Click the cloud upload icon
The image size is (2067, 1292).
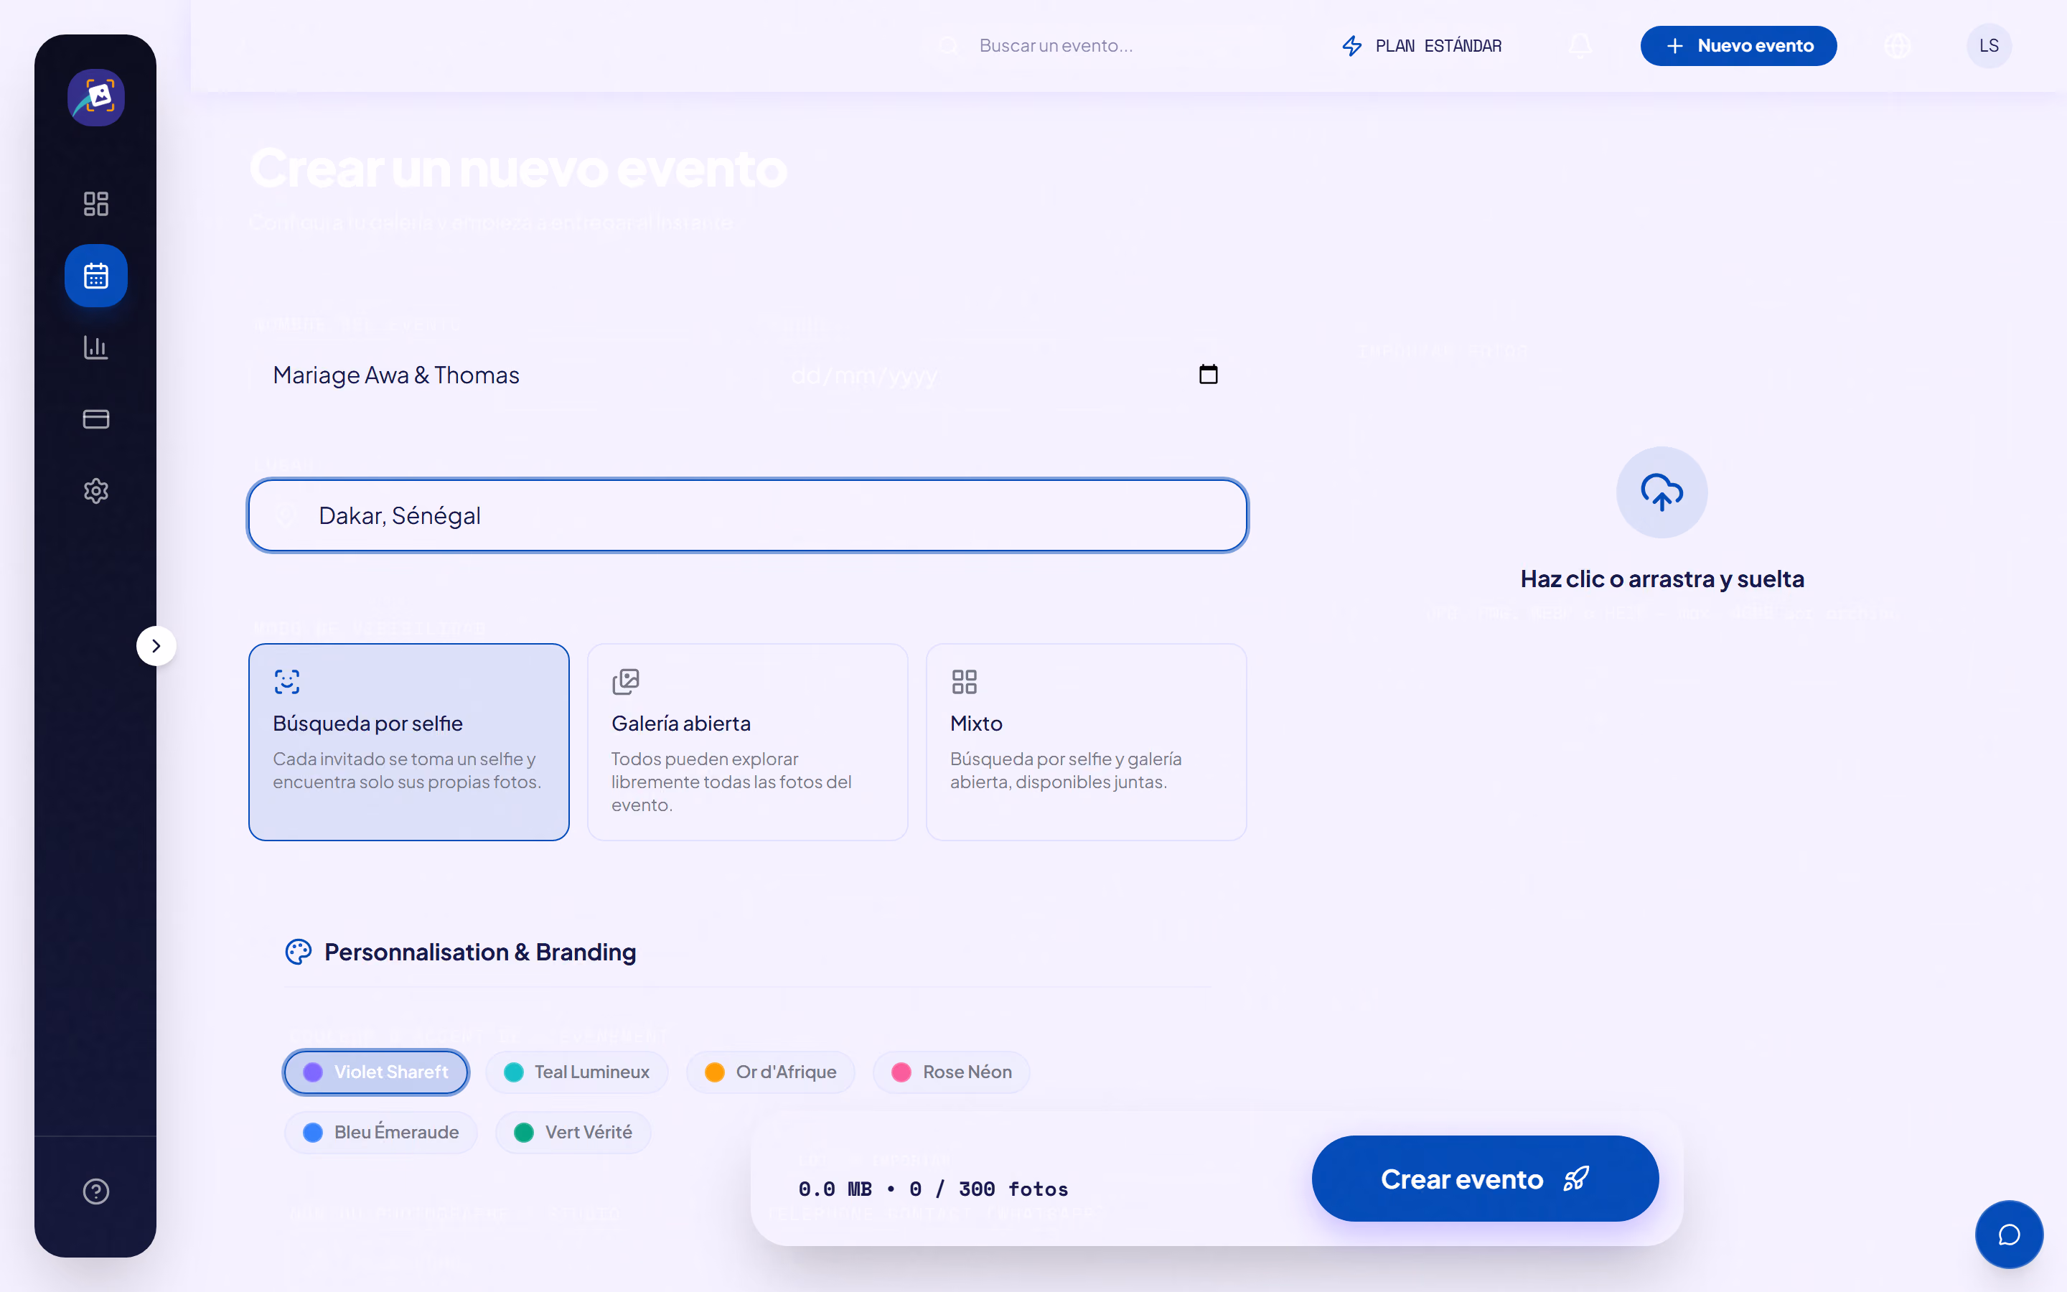[1661, 492]
